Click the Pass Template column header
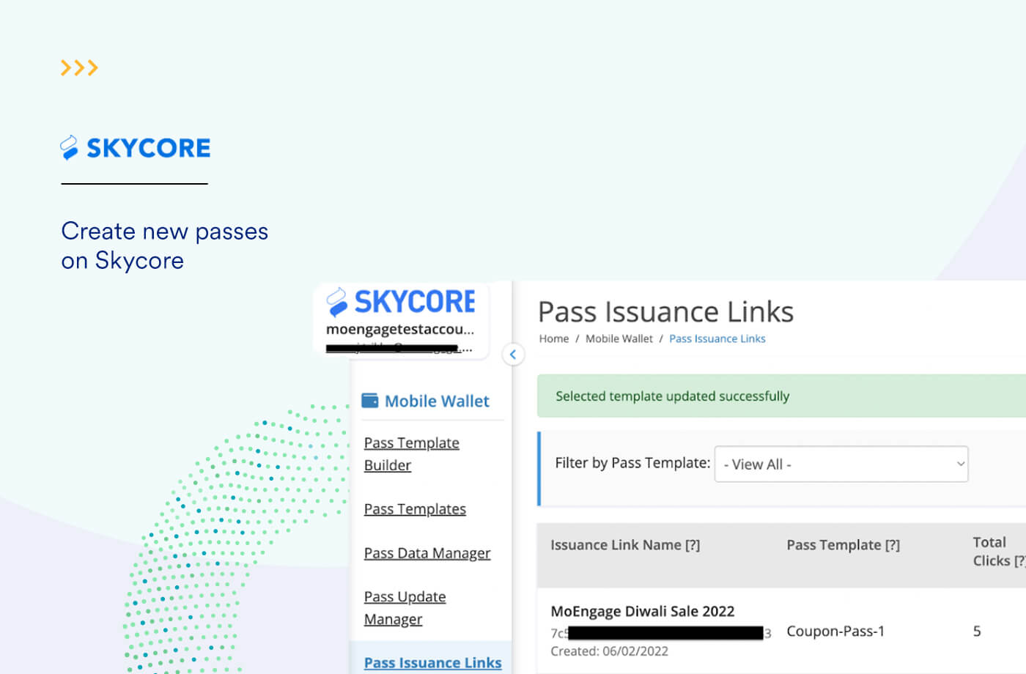The image size is (1026, 674). pyautogui.click(x=843, y=545)
